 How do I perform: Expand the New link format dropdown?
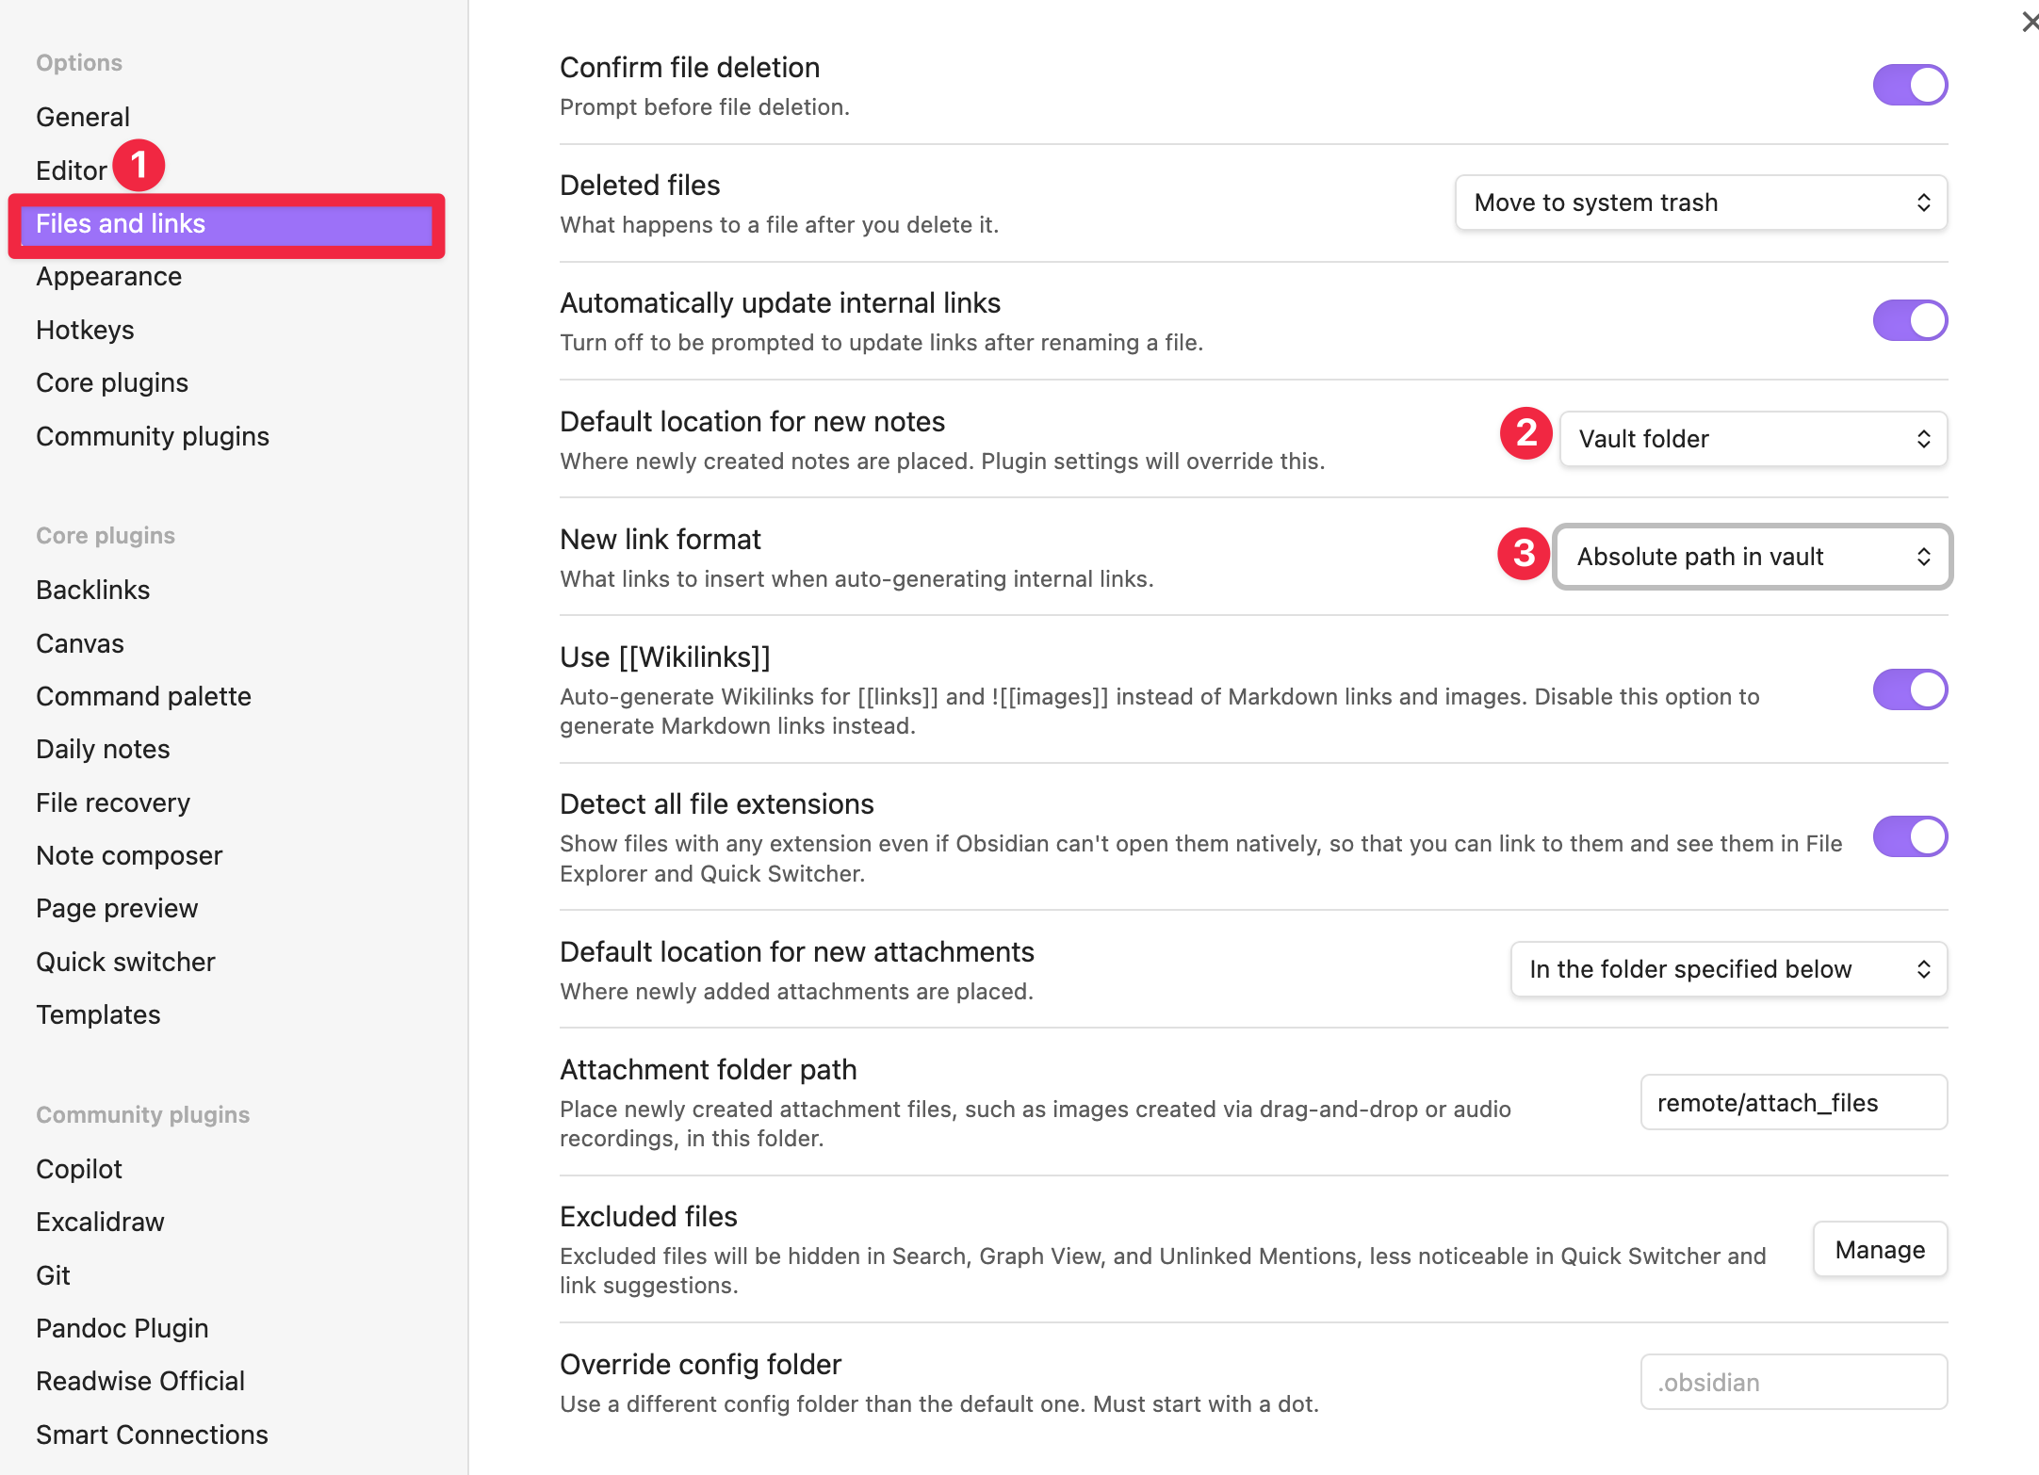click(1753, 558)
